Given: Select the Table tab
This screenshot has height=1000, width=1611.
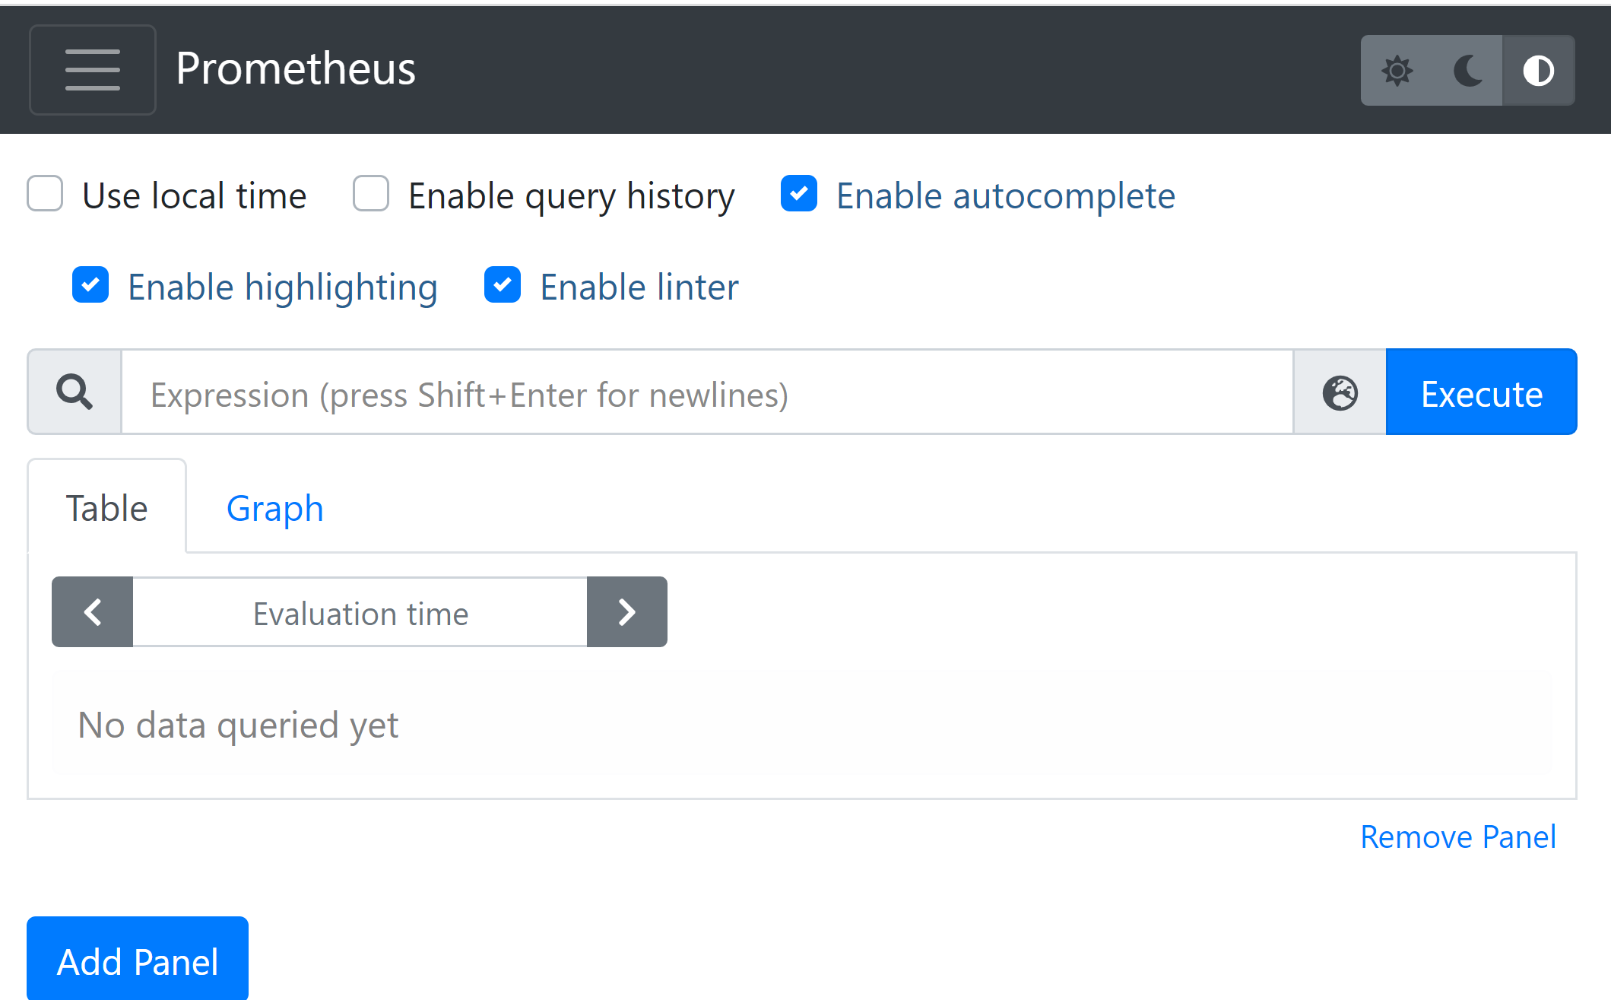Looking at the screenshot, I should pyautogui.click(x=106, y=508).
